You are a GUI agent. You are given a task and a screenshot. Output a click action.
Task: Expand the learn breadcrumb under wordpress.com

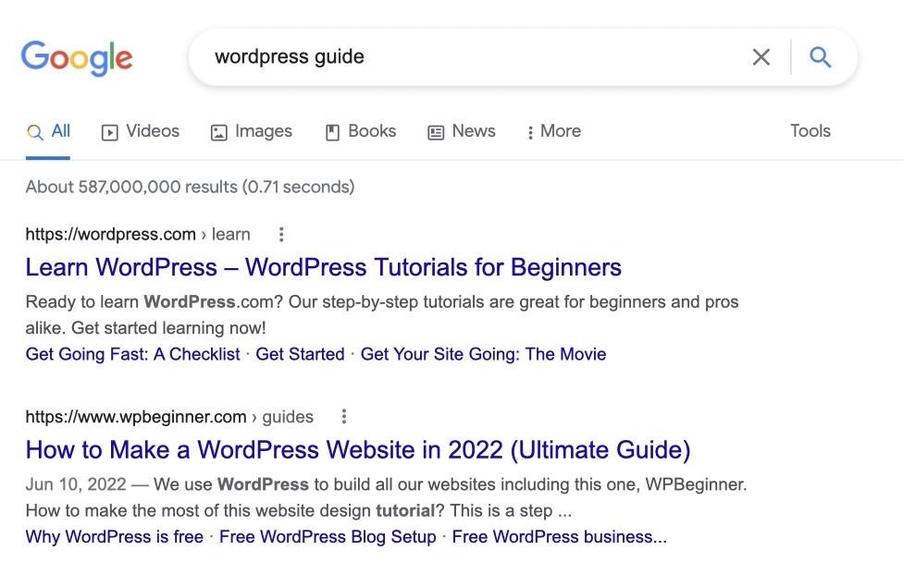(x=229, y=234)
